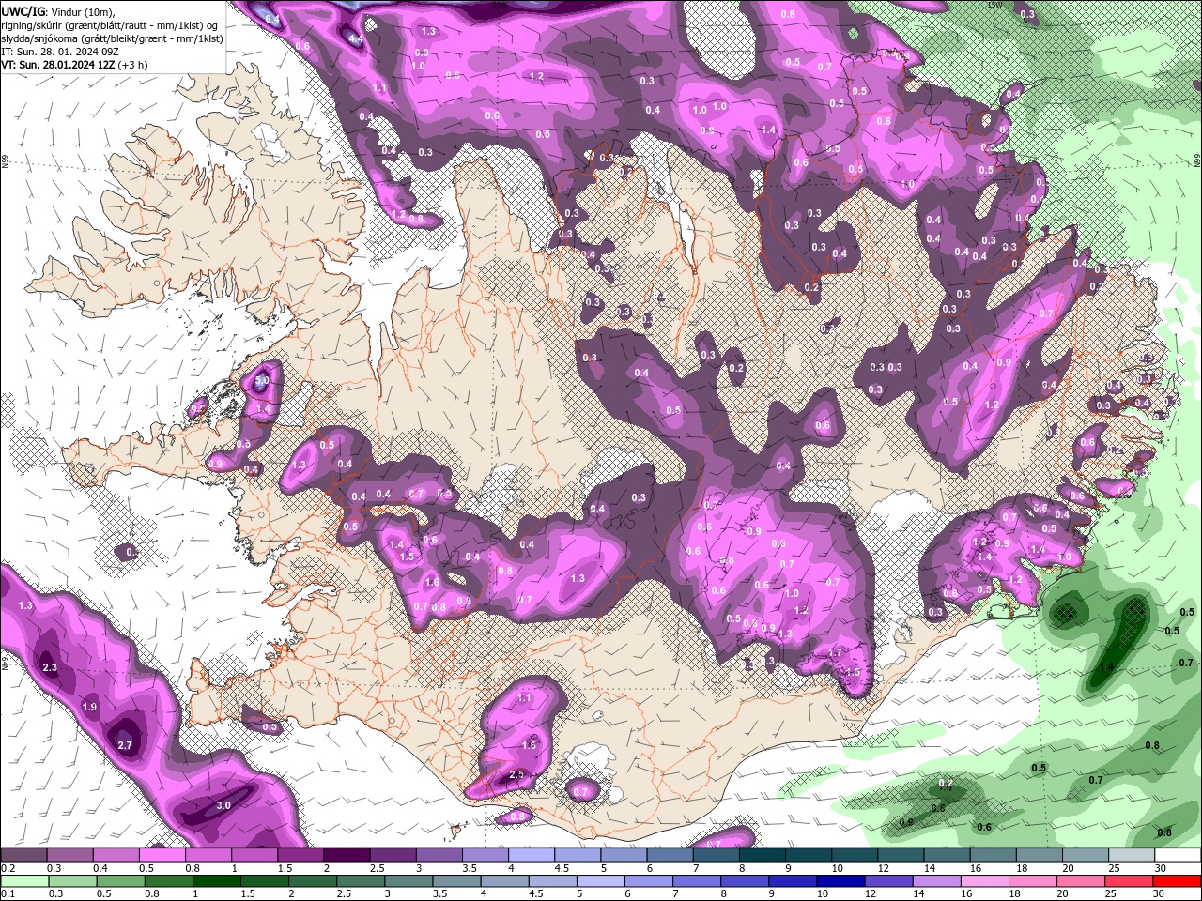The image size is (1202, 901).
Task: Select the 14 swatch in the snow scale
Action: coord(947,855)
